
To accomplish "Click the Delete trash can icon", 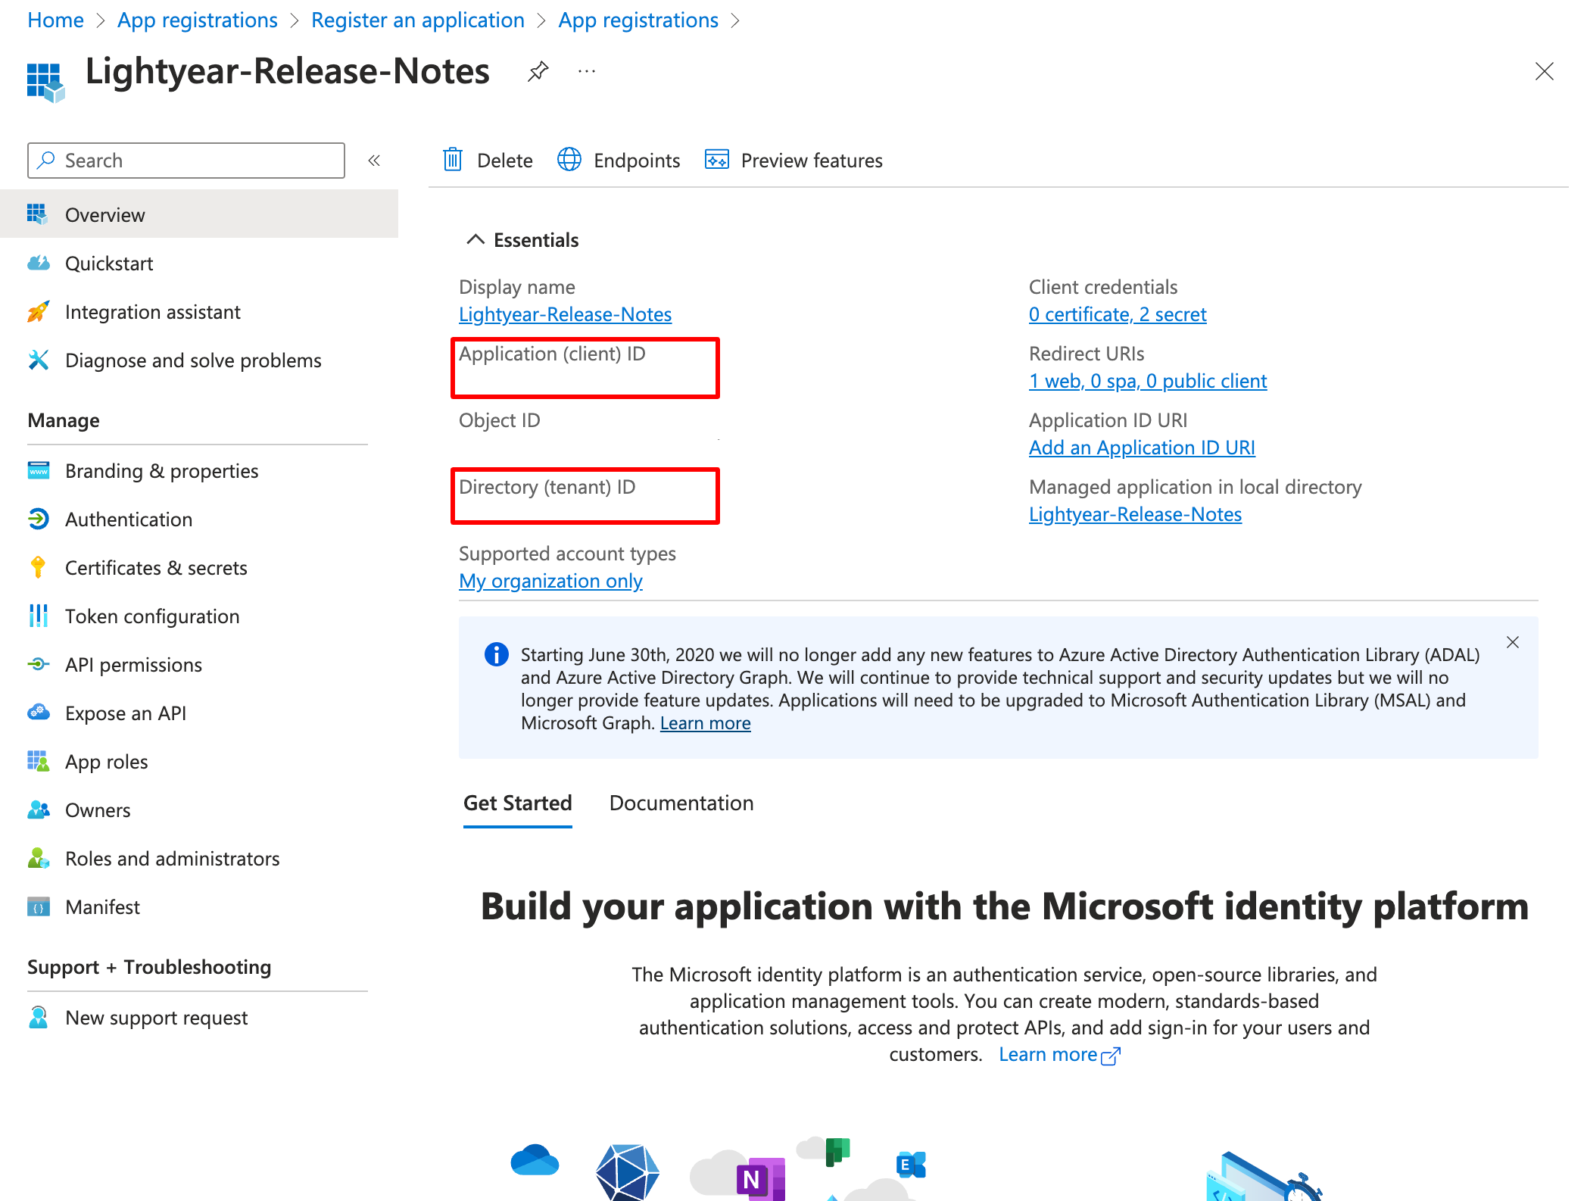I will (453, 160).
